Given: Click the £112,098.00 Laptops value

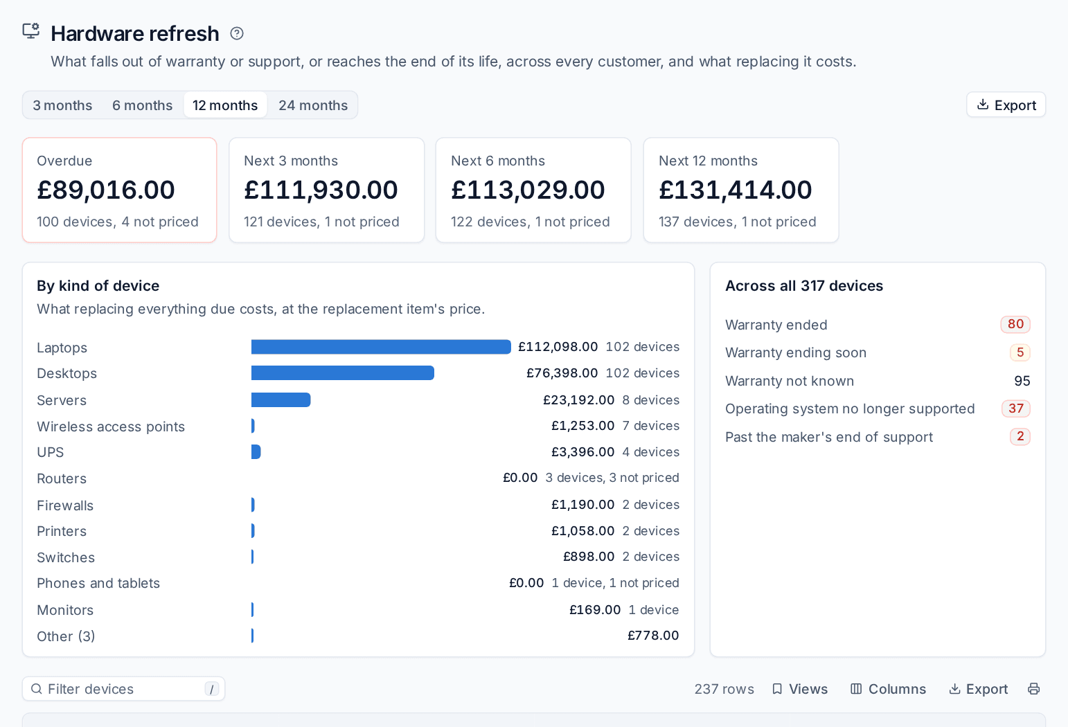Looking at the screenshot, I should click(x=558, y=347).
